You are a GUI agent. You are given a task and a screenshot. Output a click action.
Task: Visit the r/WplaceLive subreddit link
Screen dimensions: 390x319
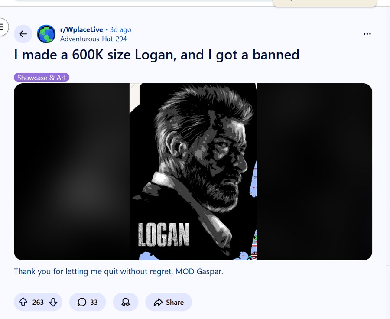[x=81, y=29]
